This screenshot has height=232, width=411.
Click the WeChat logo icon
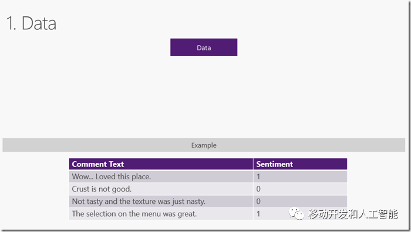297,214
